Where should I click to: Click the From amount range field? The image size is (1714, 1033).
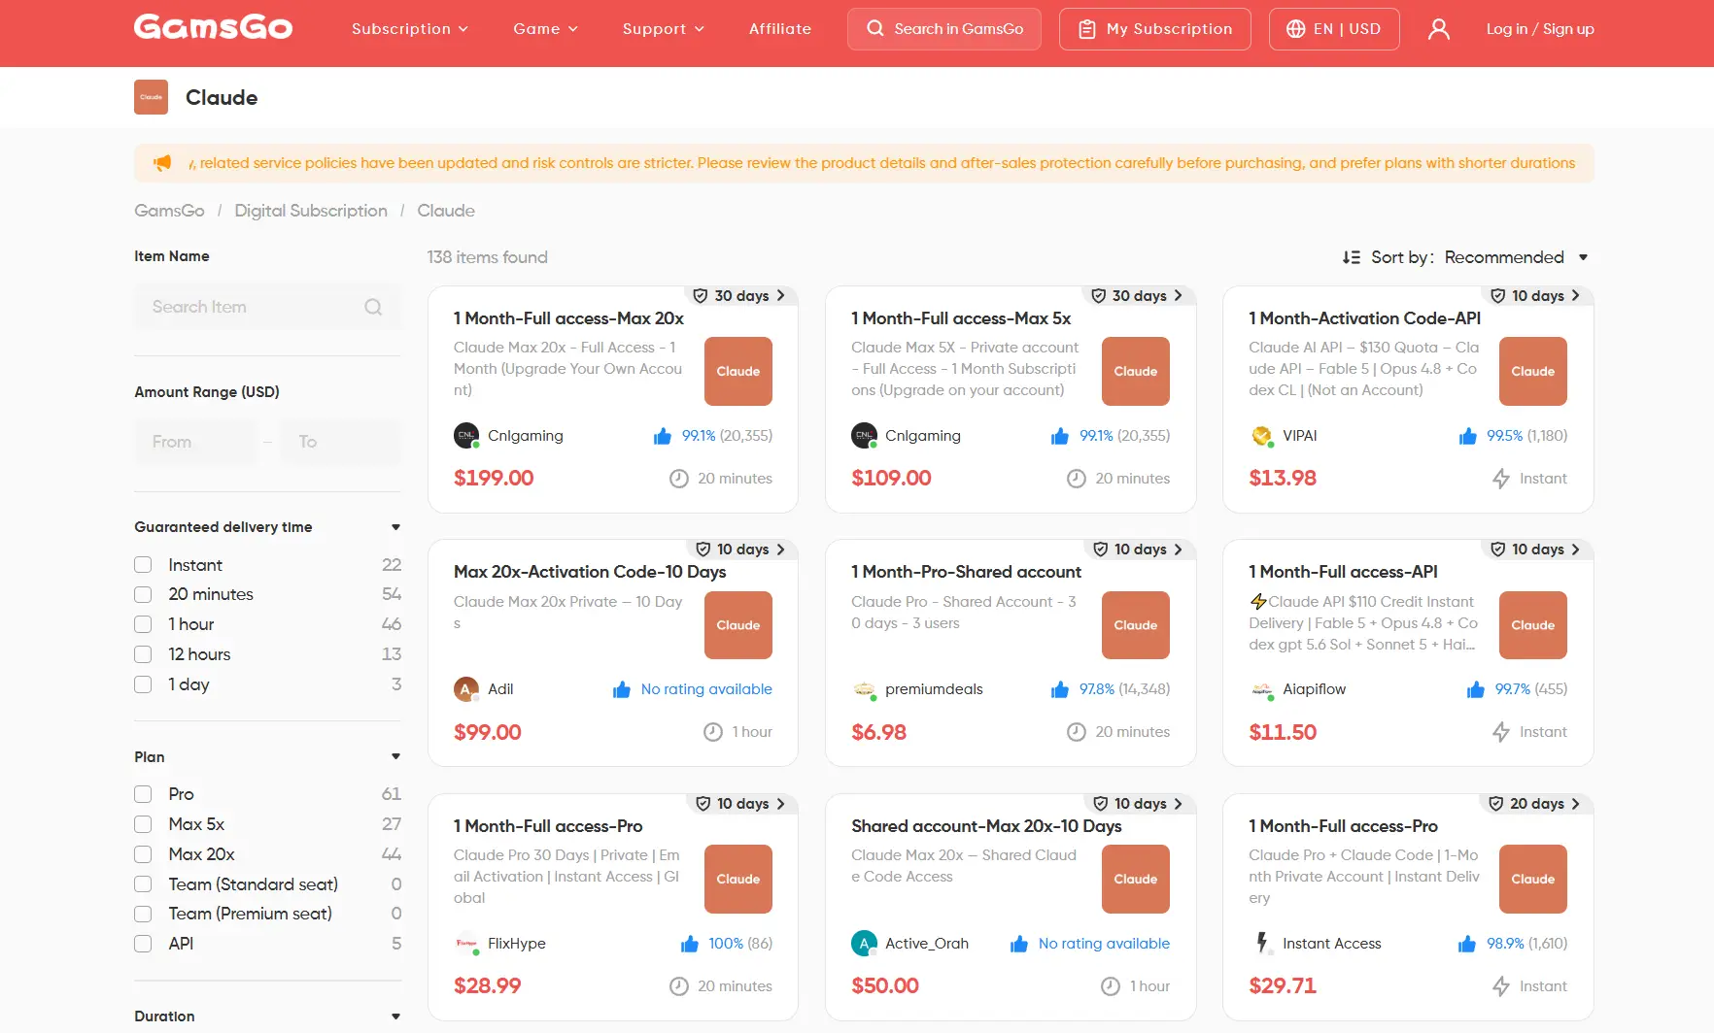[195, 442]
